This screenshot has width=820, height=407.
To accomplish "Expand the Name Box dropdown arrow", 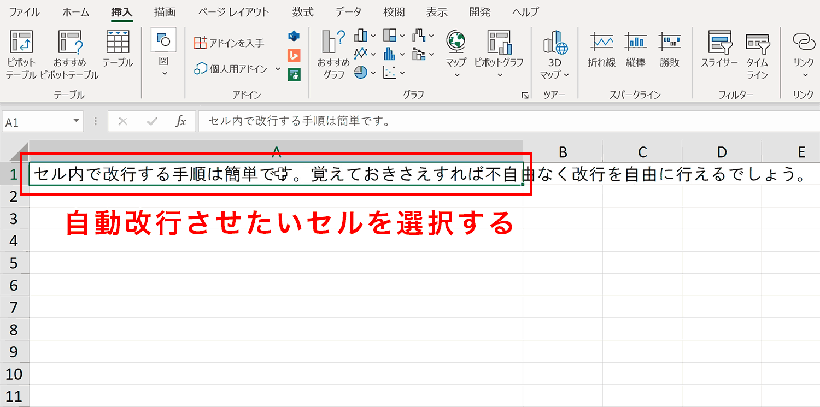I will pyautogui.click(x=77, y=122).
